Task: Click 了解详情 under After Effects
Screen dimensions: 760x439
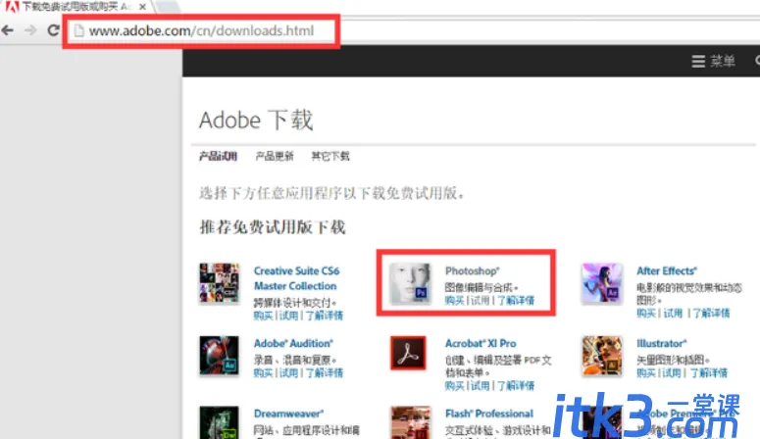Action: pos(711,313)
